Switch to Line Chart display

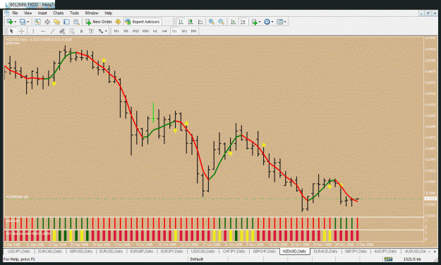click(x=200, y=22)
